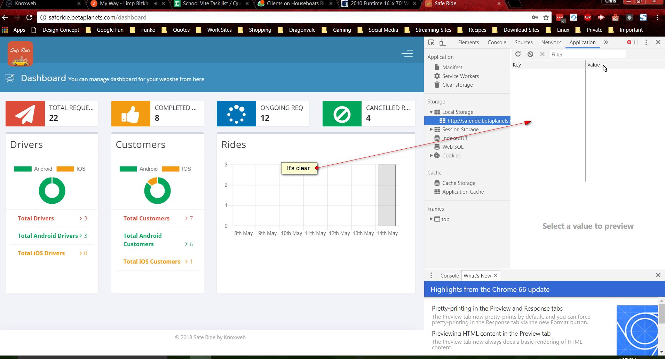This screenshot has width=665, height=359.
Task: Clear all storage entries with the ban icon
Action: tap(530, 54)
